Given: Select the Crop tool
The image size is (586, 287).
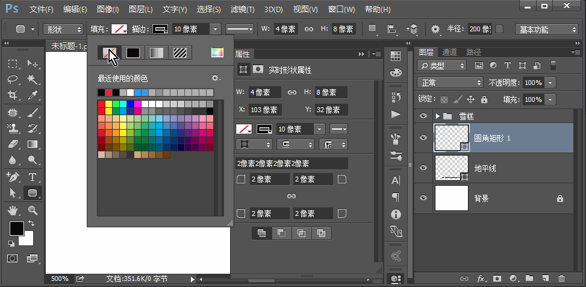Looking at the screenshot, I should 13,95.
